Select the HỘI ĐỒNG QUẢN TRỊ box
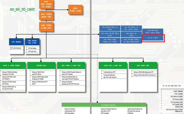 (x=46, y=15)
